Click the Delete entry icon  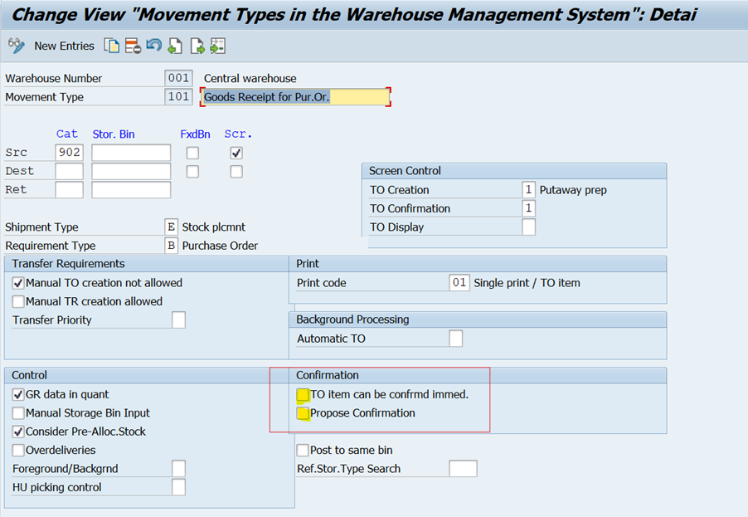pos(133,46)
